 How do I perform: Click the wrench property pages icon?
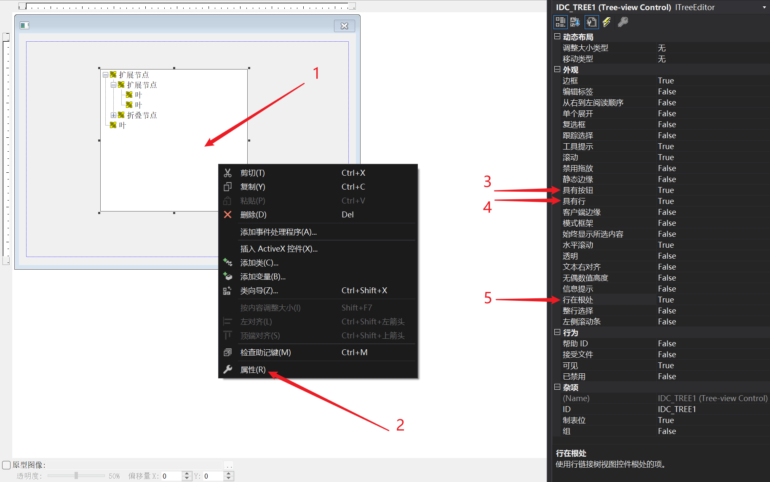(x=623, y=22)
